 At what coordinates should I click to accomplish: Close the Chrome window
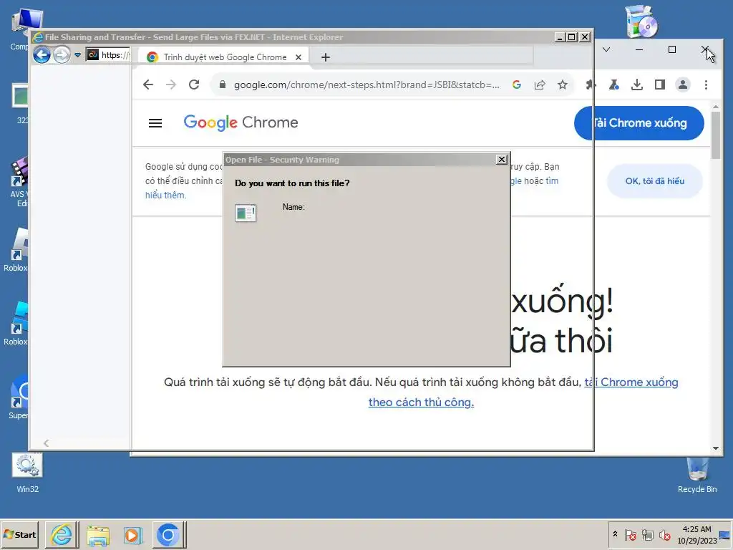705,49
